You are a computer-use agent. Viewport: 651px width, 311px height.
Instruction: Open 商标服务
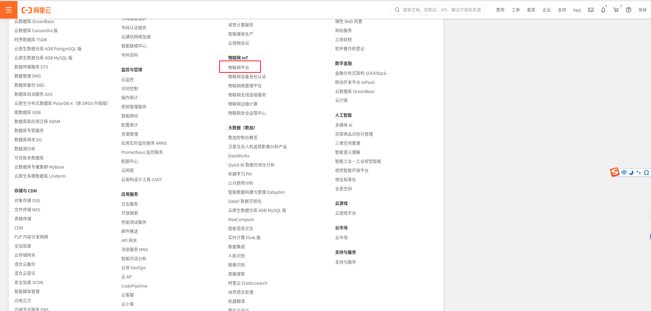[x=343, y=30]
